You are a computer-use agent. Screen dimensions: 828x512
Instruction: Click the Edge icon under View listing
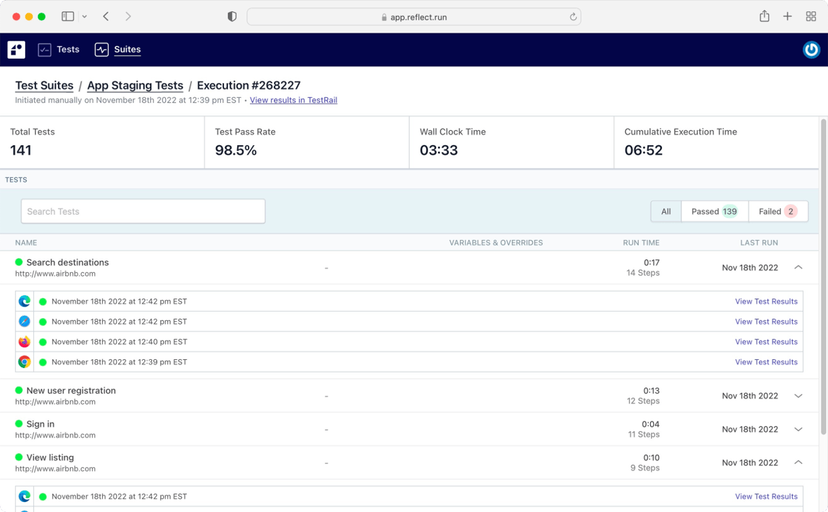pos(25,496)
